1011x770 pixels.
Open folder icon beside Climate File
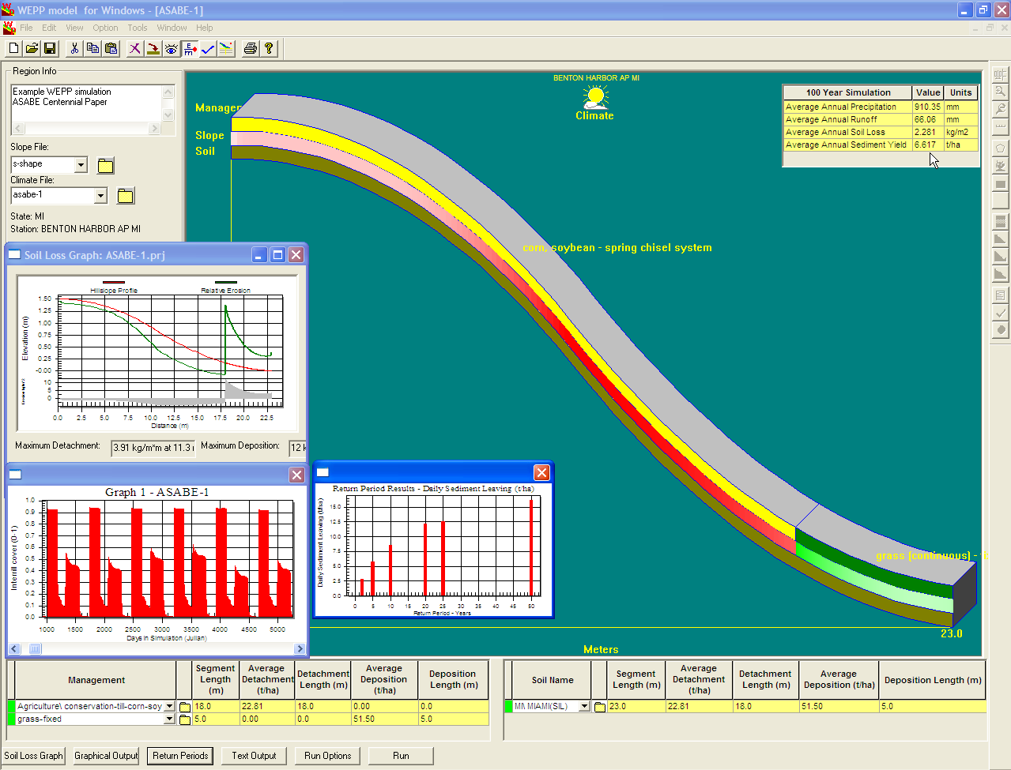point(126,196)
